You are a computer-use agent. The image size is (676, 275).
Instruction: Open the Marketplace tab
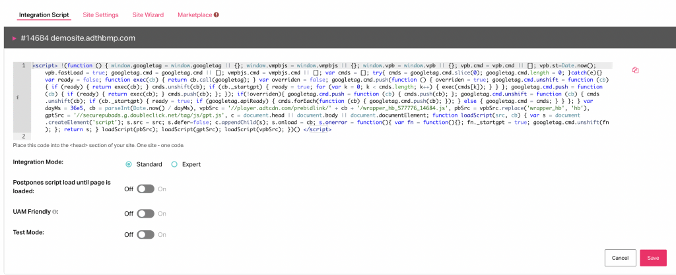195,15
